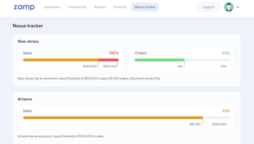Navigate to the Products tab

tap(120, 7)
